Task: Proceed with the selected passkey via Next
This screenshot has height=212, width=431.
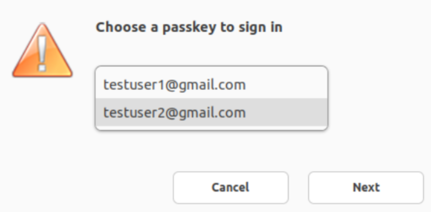Action: pos(366,187)
